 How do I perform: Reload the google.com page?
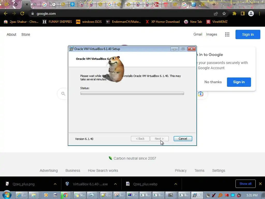point(22,13)
